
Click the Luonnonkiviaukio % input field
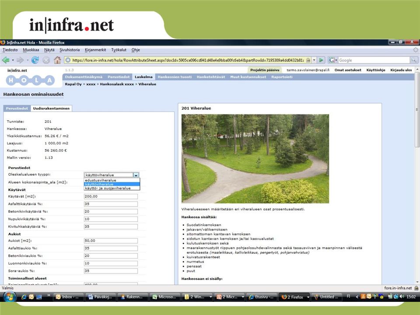point(111,263)
